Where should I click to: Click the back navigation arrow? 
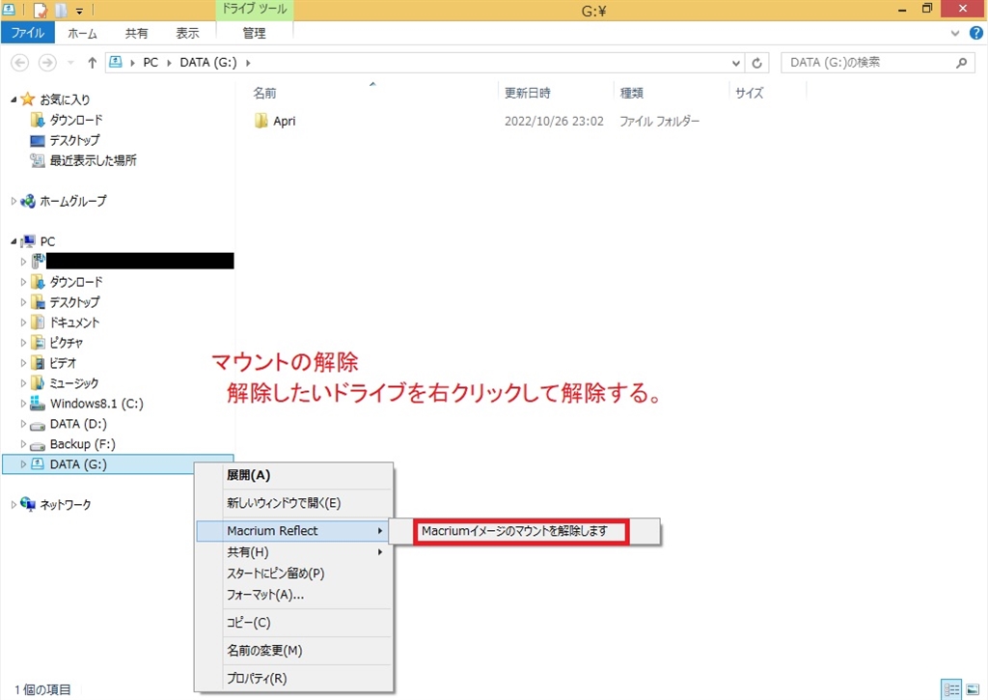click(20, 63)
